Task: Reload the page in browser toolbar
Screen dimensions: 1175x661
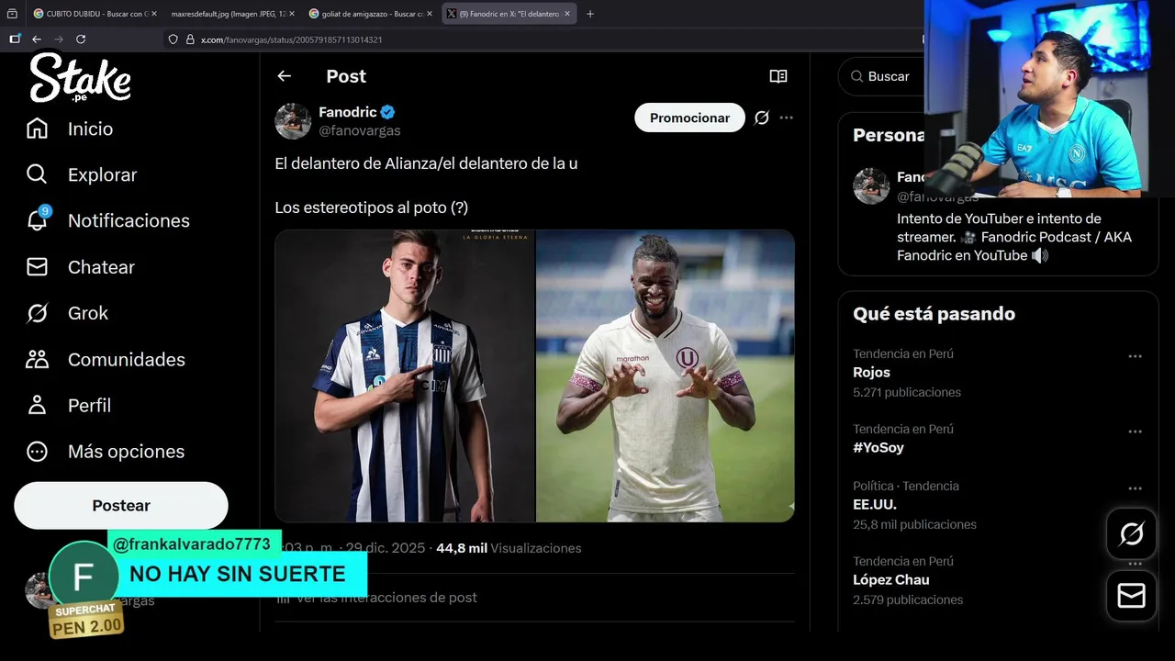Action: point(81,39)
